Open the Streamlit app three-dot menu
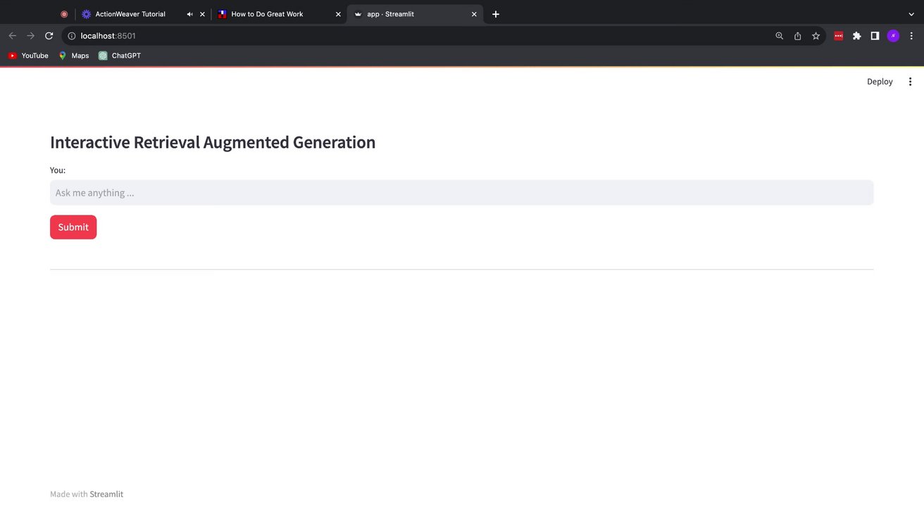This screenshot has height=507, width=924. (910, 82)
